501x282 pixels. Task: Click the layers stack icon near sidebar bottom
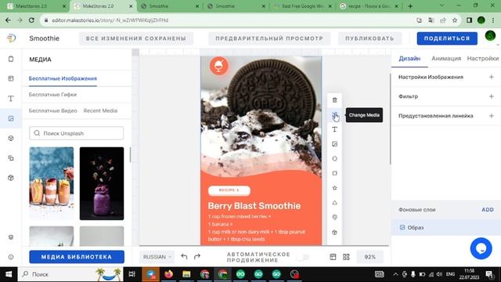11,237
